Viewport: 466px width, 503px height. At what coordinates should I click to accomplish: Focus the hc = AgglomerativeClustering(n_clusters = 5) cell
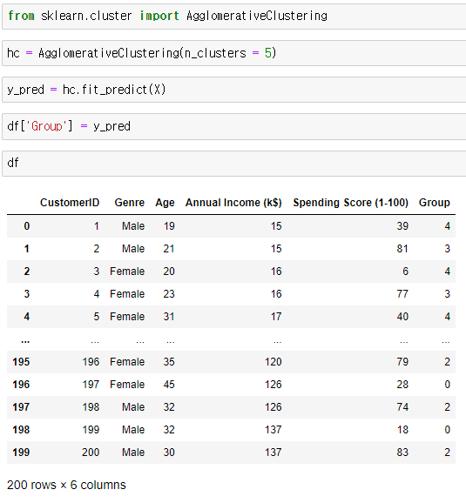tap(234, 53)
